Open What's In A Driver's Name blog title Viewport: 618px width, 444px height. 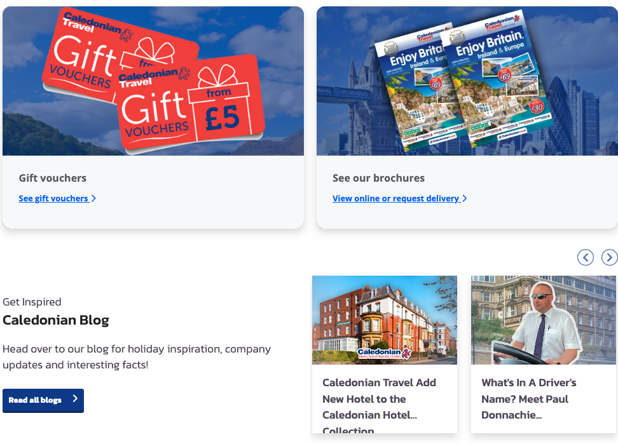(x=528, y=398)
